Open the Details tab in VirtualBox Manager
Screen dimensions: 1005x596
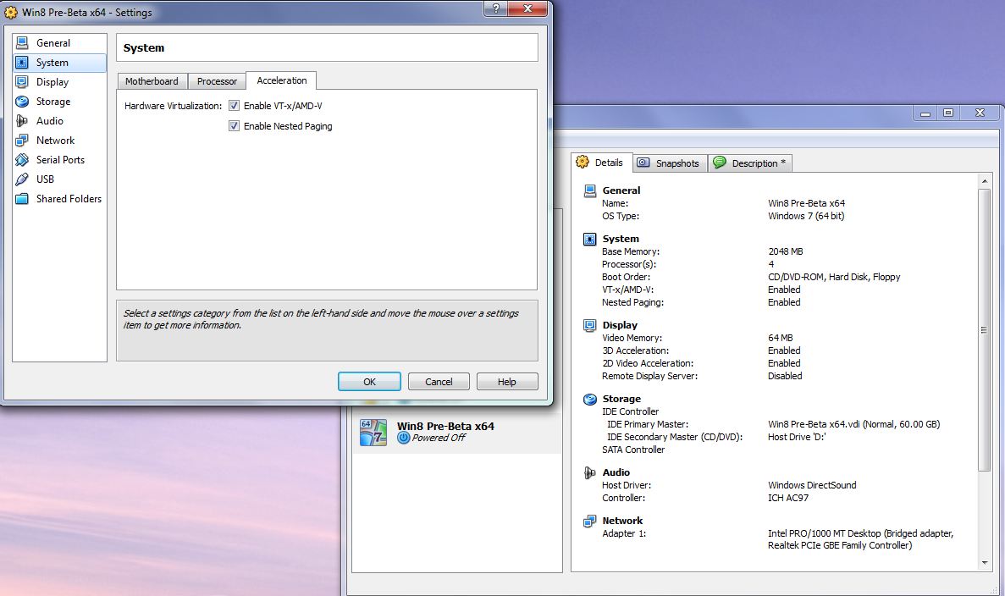602,163
